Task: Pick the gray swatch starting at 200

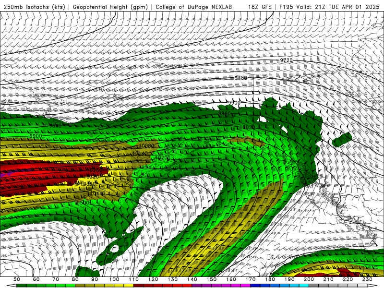Action: (x=314, y=286)
